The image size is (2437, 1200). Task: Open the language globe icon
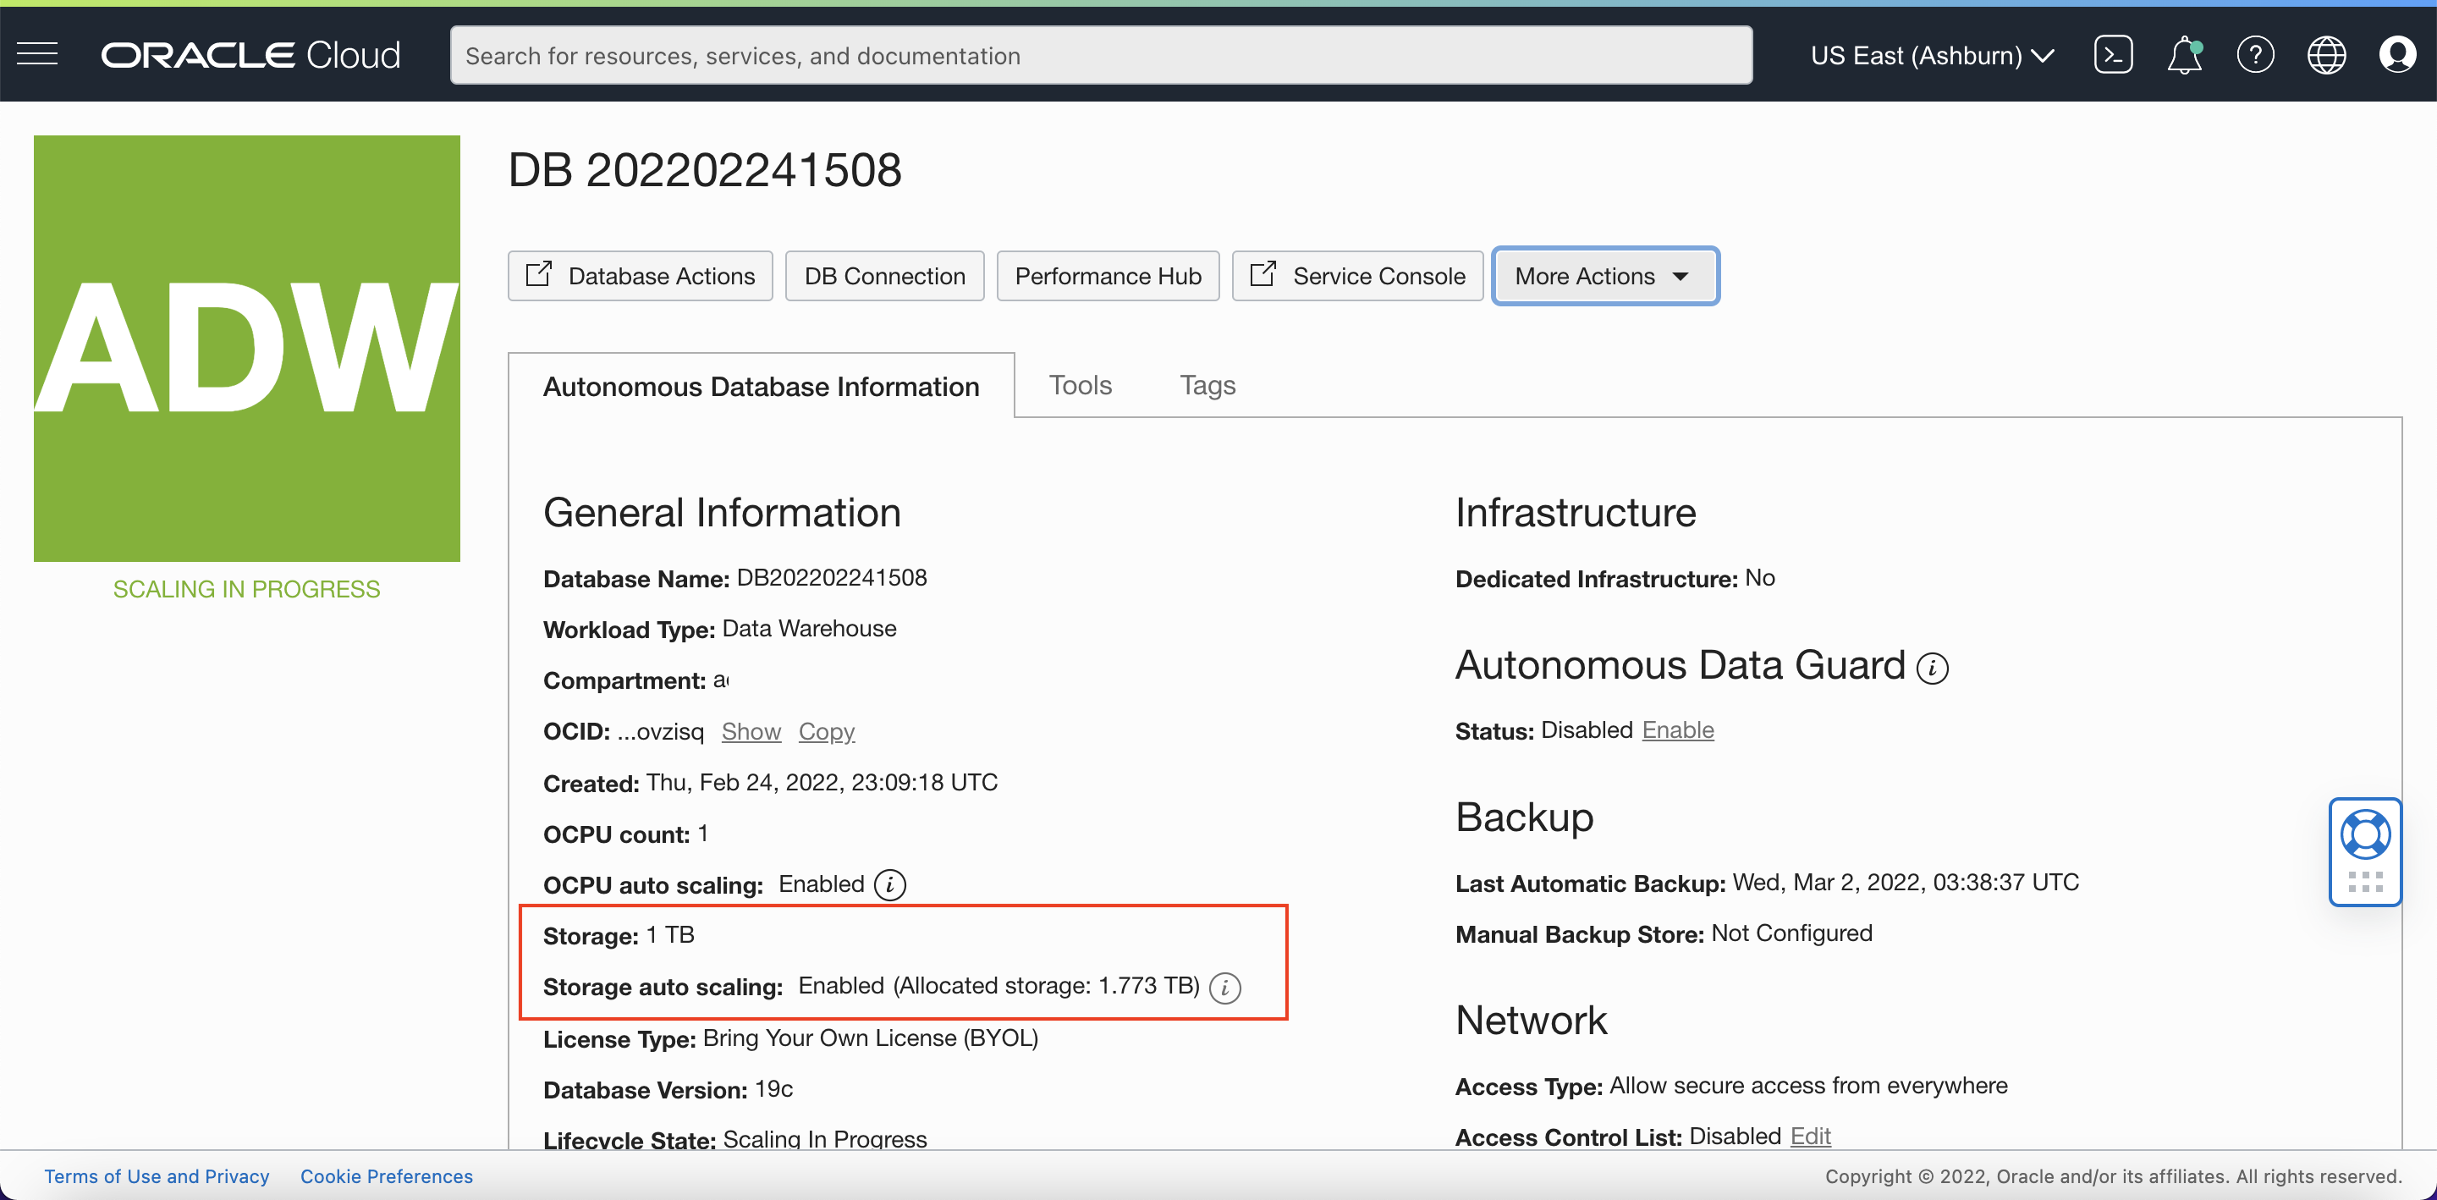(2325, 55)
